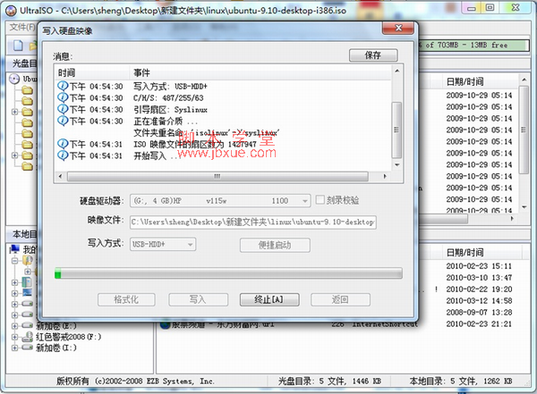537x394 pixels.
Task: Click the 返回 button
Action: click(340, 299)
